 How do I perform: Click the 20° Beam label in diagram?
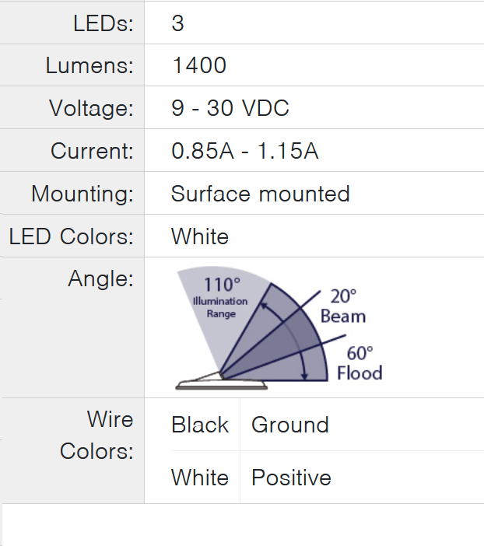coord(342,306)
